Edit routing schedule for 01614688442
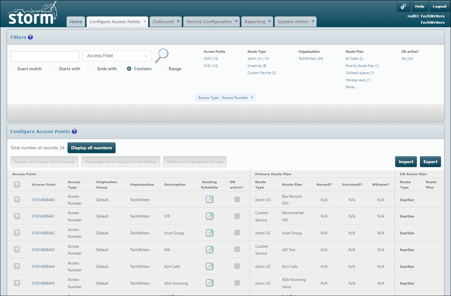Screen dimensions: 451x296 [x=210, y=233]
